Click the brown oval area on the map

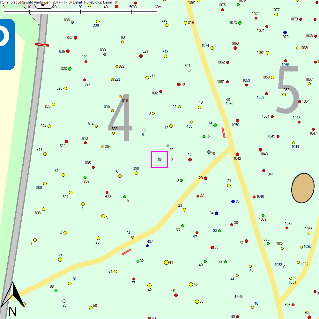(303, 188)
